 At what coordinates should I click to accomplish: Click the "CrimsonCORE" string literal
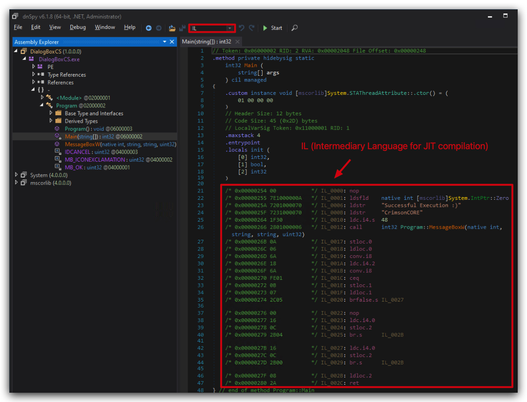pyautogui.click(x=402, y=213)
